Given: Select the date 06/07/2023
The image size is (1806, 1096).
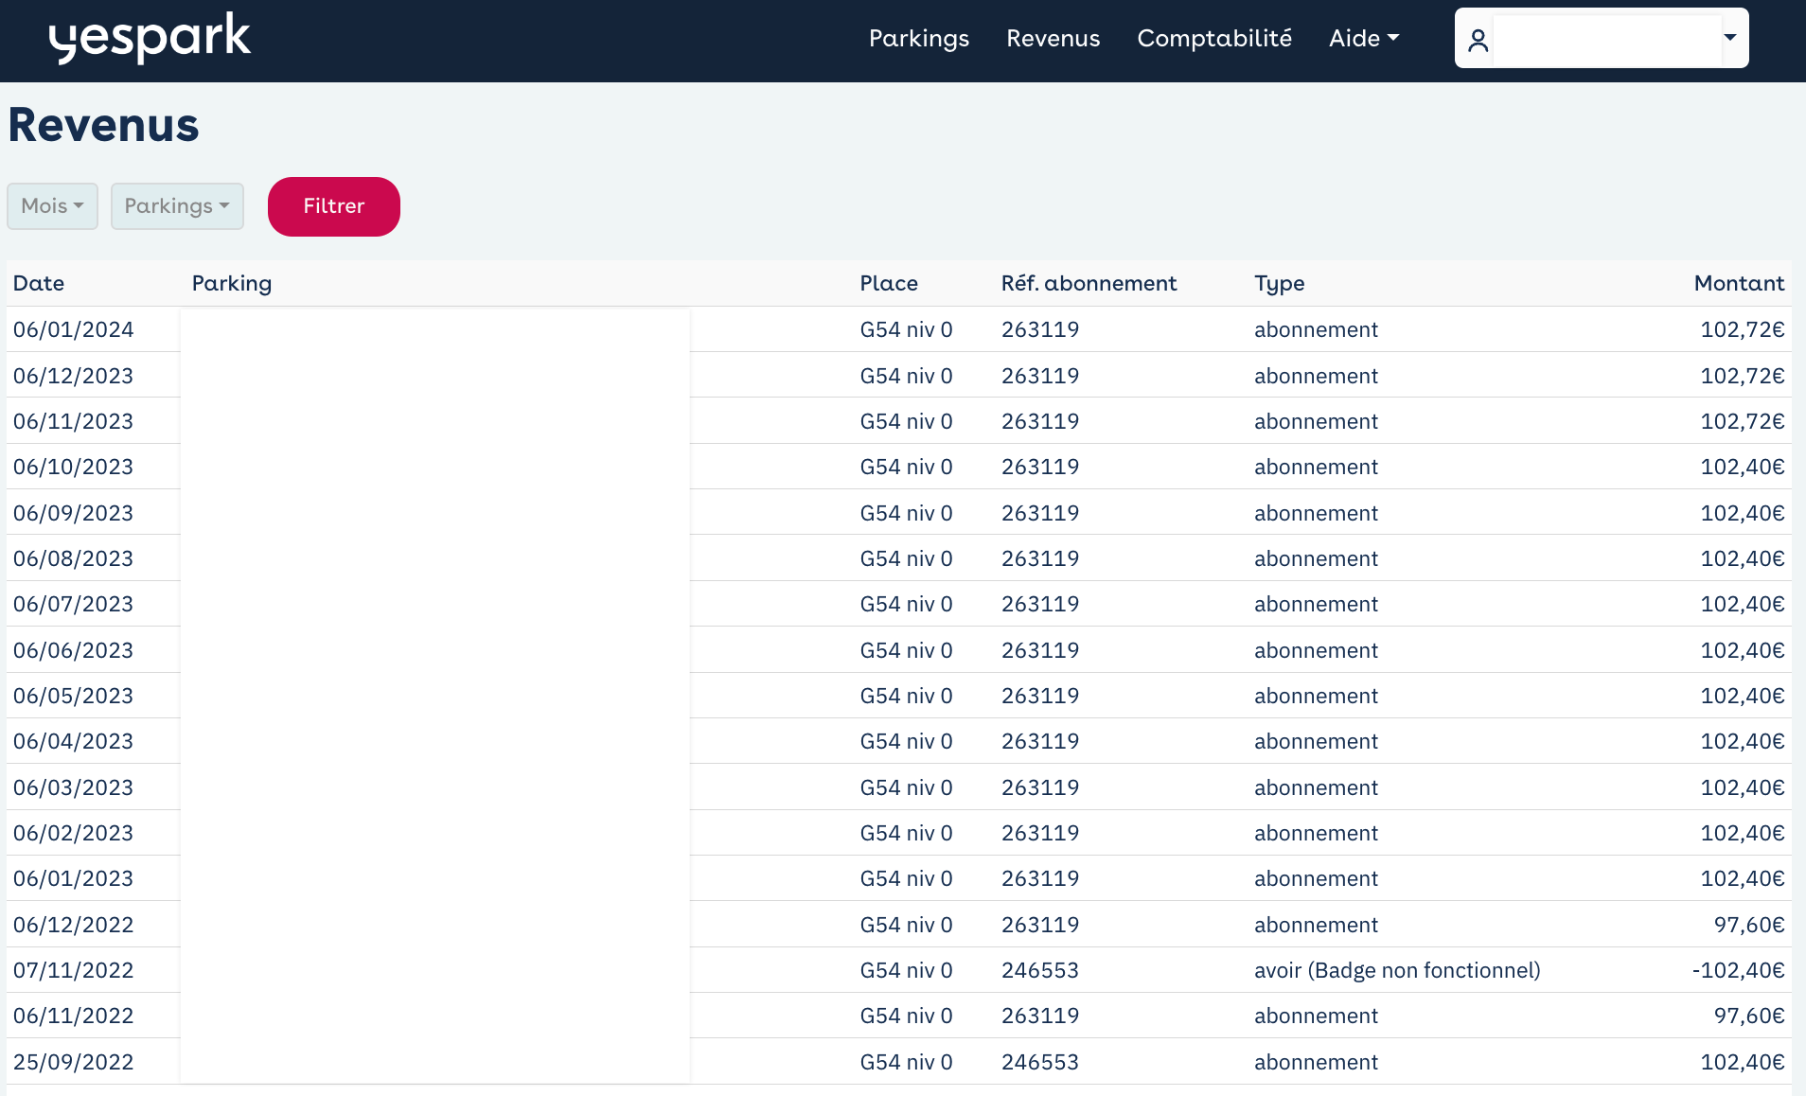Looking at the screenshot, I should coord(74,604).
